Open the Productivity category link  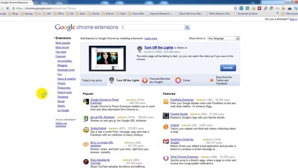64,88
